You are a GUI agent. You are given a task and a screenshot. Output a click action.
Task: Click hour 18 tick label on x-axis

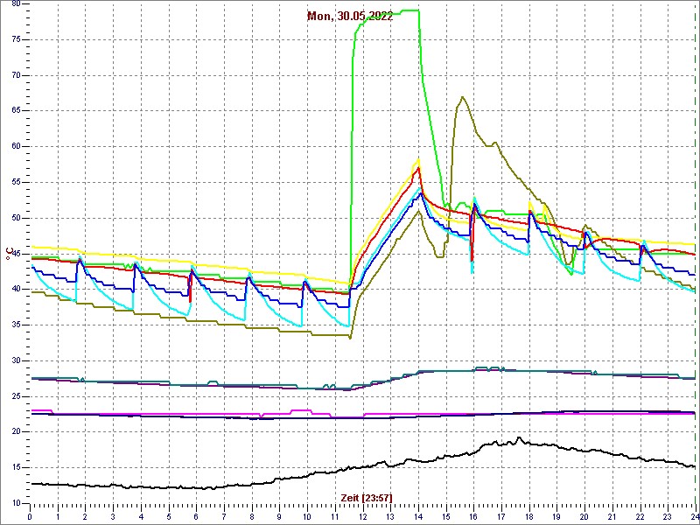(x=528, y=516)
